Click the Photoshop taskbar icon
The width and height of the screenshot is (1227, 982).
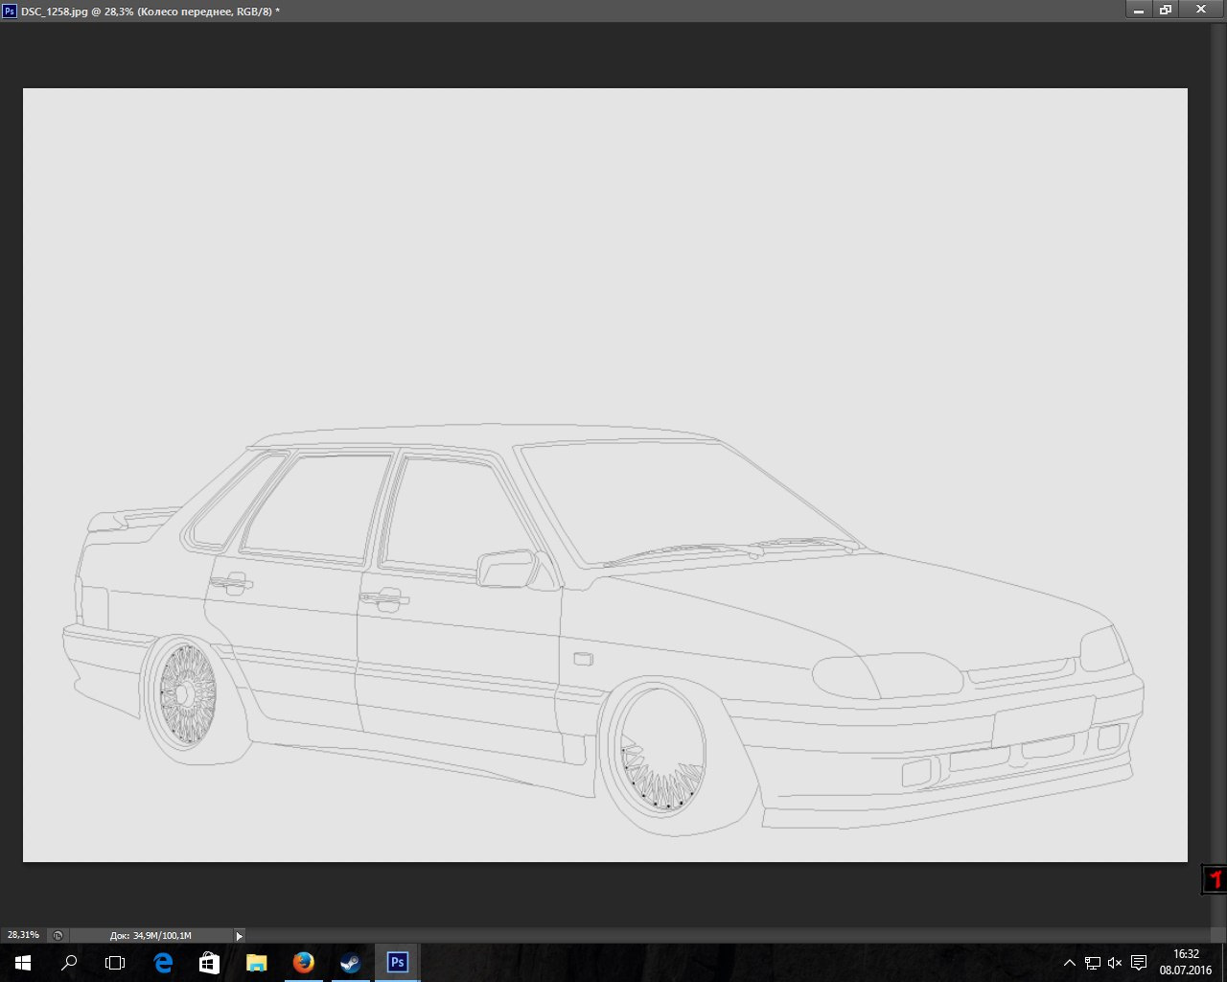click(x=397, y=962)
